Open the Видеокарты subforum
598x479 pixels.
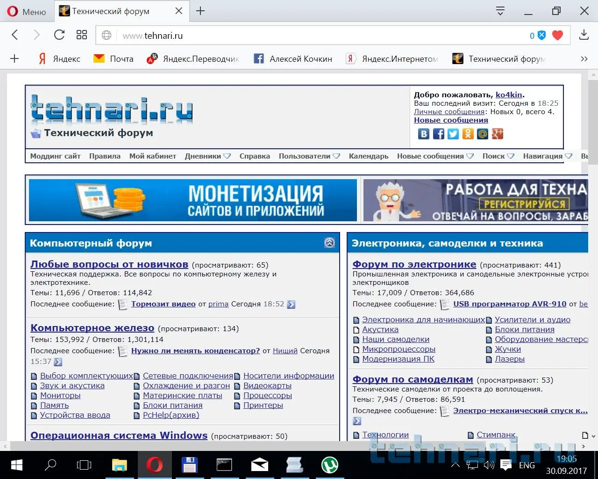(x=267, y=386)
